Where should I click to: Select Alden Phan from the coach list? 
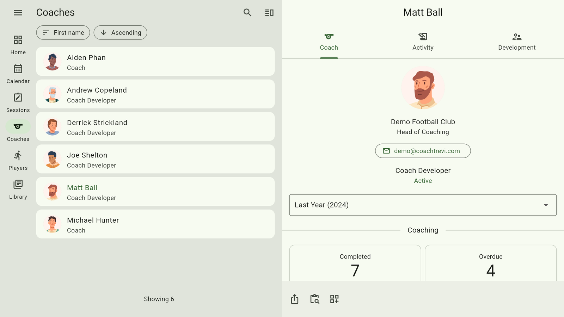click(x=155, y=62)
